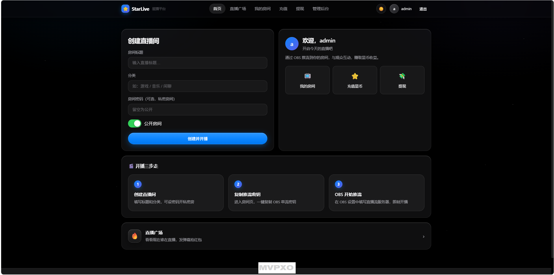554x275 pixels.
Task: Click the 看看现在谁在直播 description text
Action: click(x=173, y=240)
